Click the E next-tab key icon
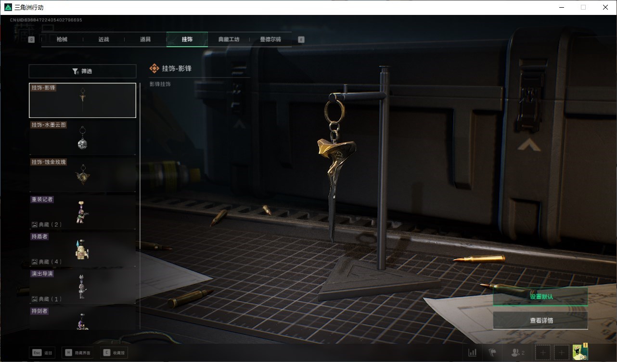Viewport: 617px width, 362px height. point(301,40)
